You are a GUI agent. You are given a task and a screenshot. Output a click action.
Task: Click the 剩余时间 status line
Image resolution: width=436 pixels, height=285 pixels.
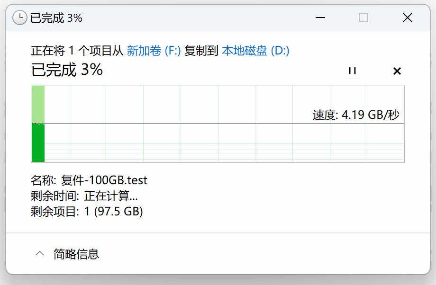coord(84,196)
